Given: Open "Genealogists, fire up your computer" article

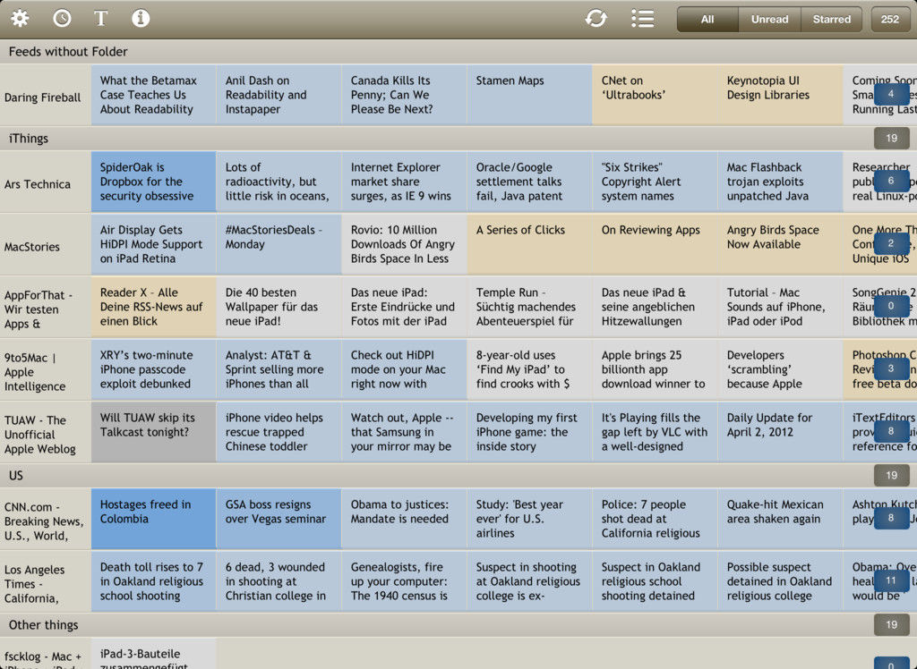Looking at the screenshot, I should 404,581.
